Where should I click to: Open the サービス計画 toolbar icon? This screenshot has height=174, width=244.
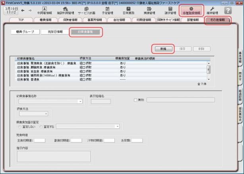tap(86, 10)
